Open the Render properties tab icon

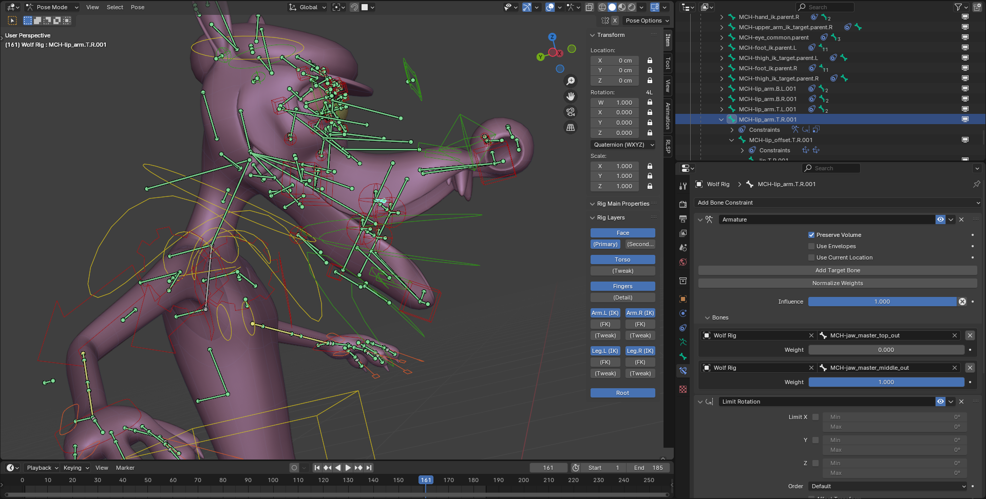click(x=683, y=204)
